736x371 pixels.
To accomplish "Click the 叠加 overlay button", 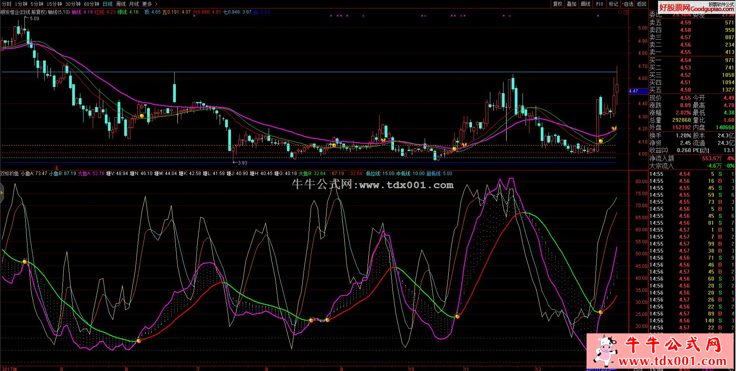I will [x=572, y=4].
